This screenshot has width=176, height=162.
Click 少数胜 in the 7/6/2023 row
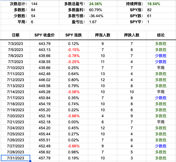[x=161, y=56]
